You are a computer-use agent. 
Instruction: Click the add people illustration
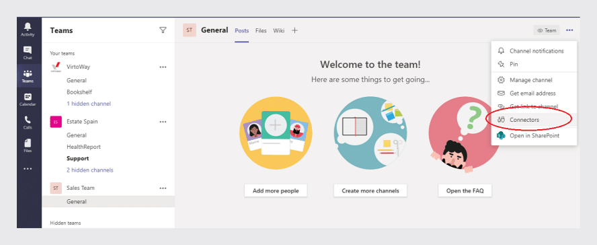(x=276, y=133)
